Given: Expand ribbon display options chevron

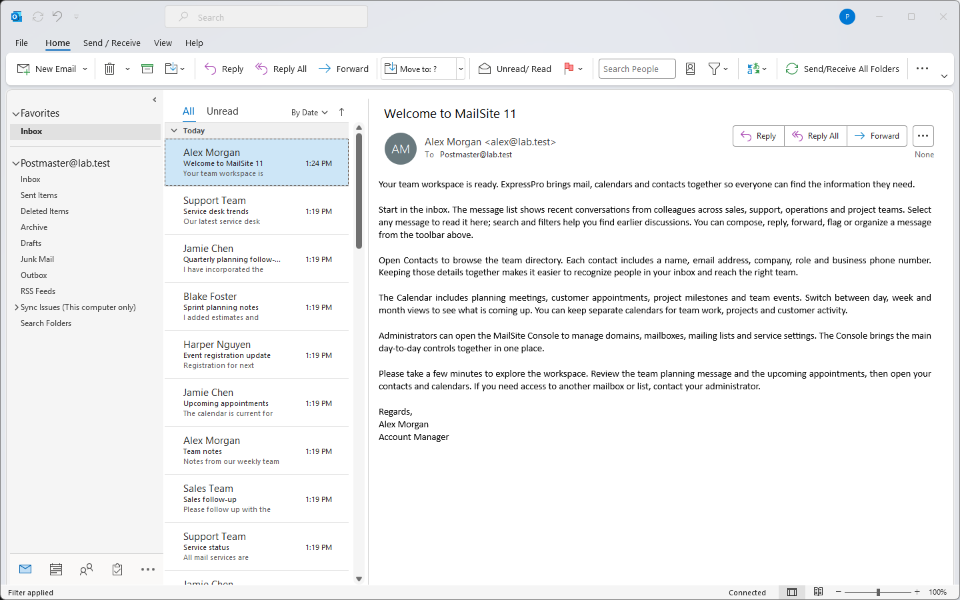Looking at the screenshot, I should click(944, 76).
